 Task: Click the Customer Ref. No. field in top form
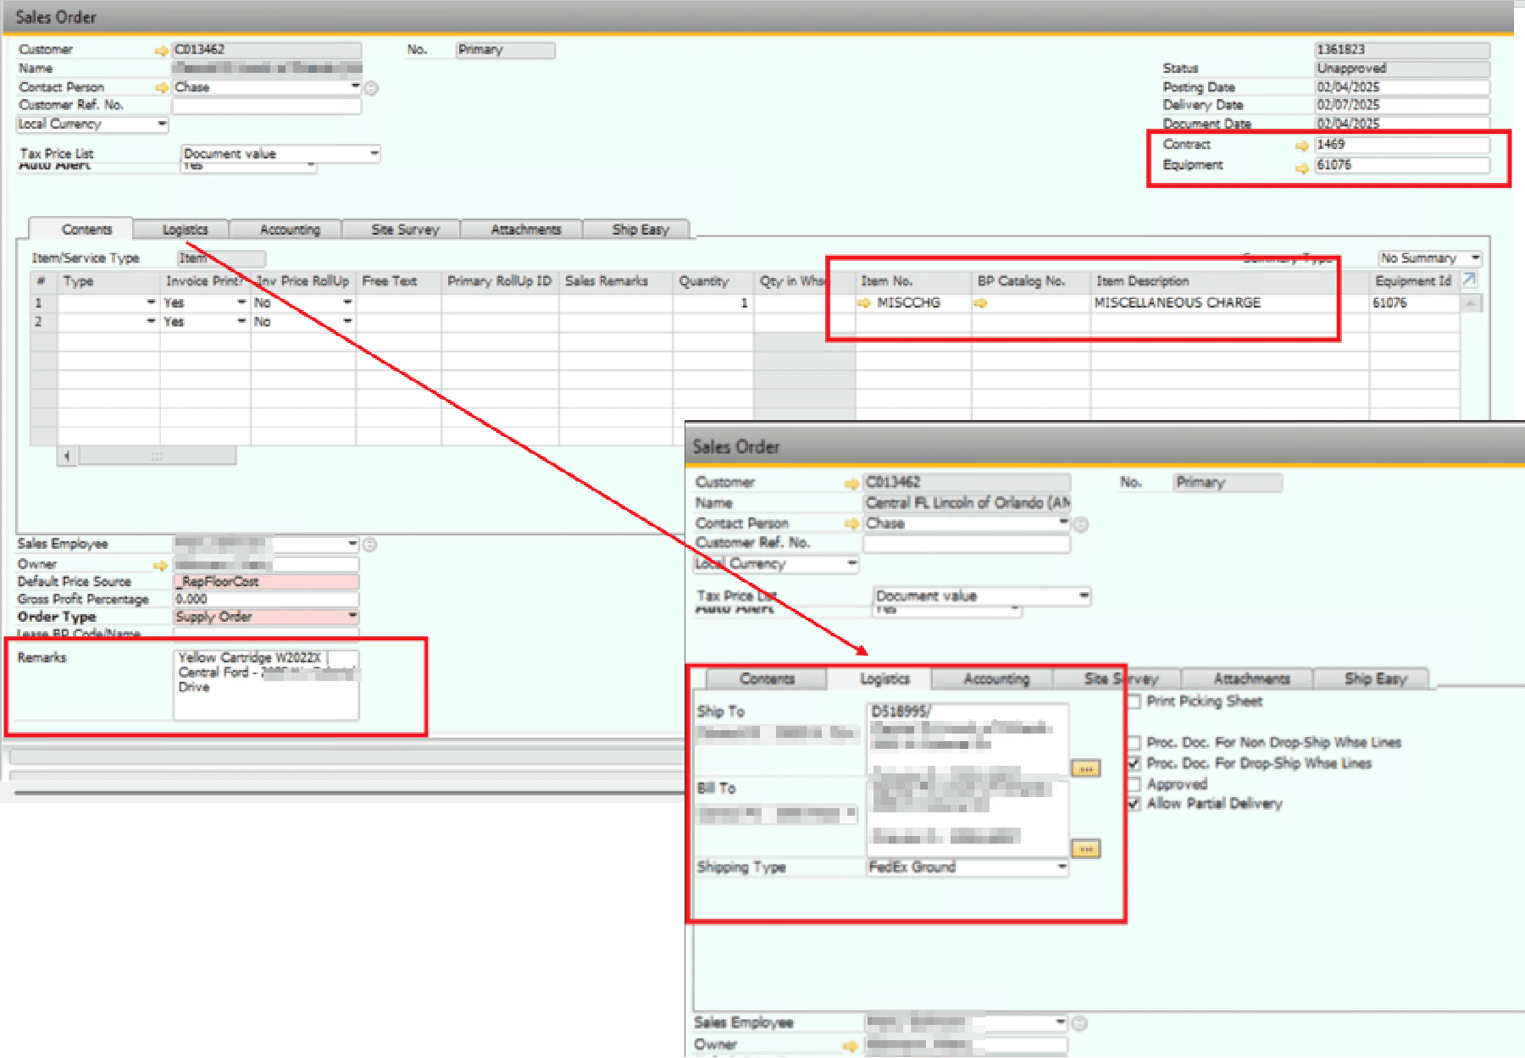(x=266, y=106)
